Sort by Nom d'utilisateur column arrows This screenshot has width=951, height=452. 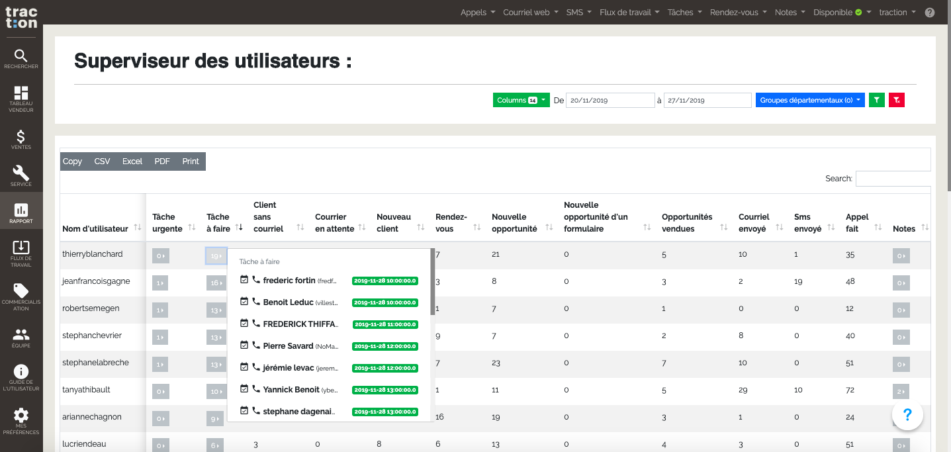pos(138,228)
